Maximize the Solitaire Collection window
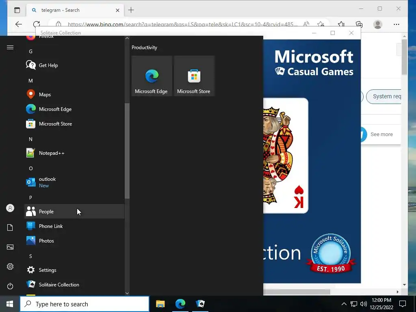The image size is (416, 312). [333, 33]
